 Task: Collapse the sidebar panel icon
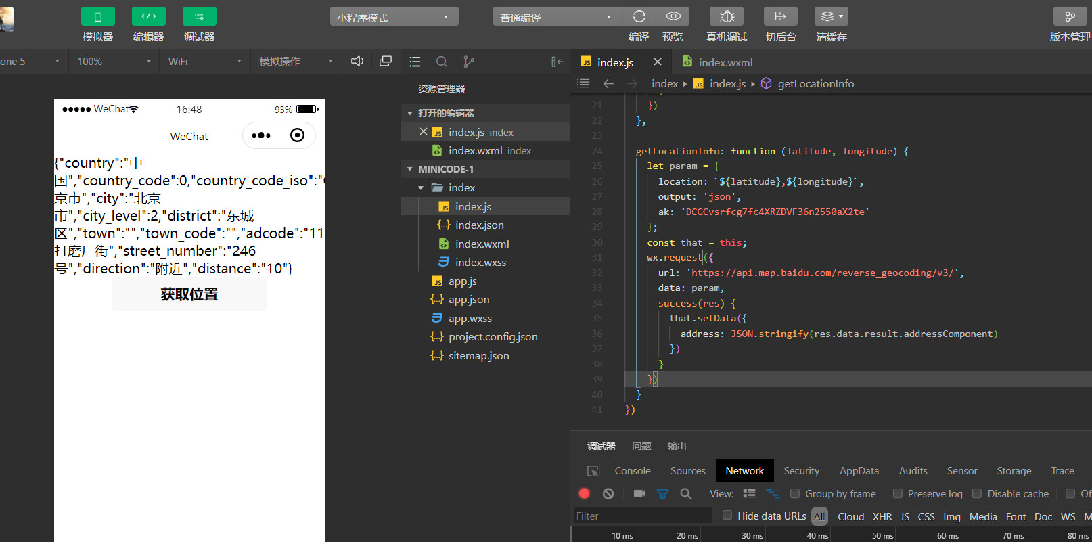[x=557, y=62]
